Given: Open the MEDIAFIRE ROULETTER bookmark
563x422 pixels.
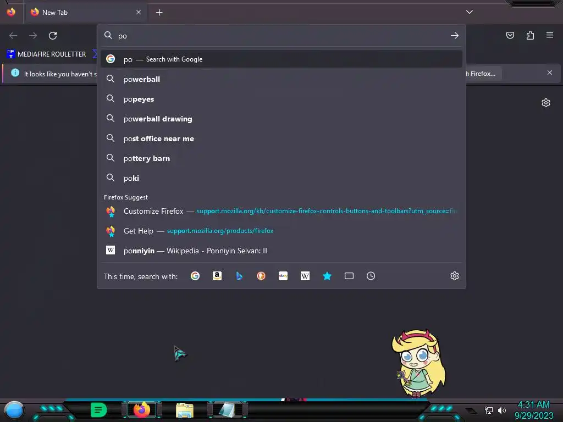Looking at the screenshot, I should pyautogui.click(x=47, y=54).
